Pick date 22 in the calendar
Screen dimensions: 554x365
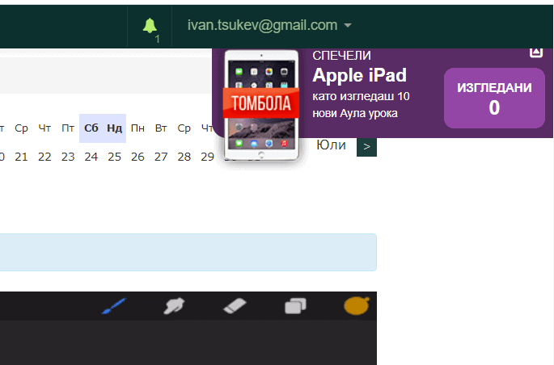(x=44, y=157)
